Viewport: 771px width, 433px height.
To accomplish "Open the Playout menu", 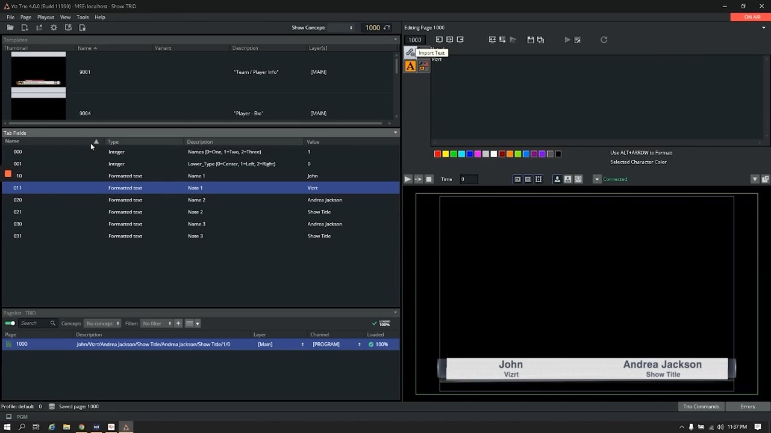I will pyautogui.click(x=45, y=17).
